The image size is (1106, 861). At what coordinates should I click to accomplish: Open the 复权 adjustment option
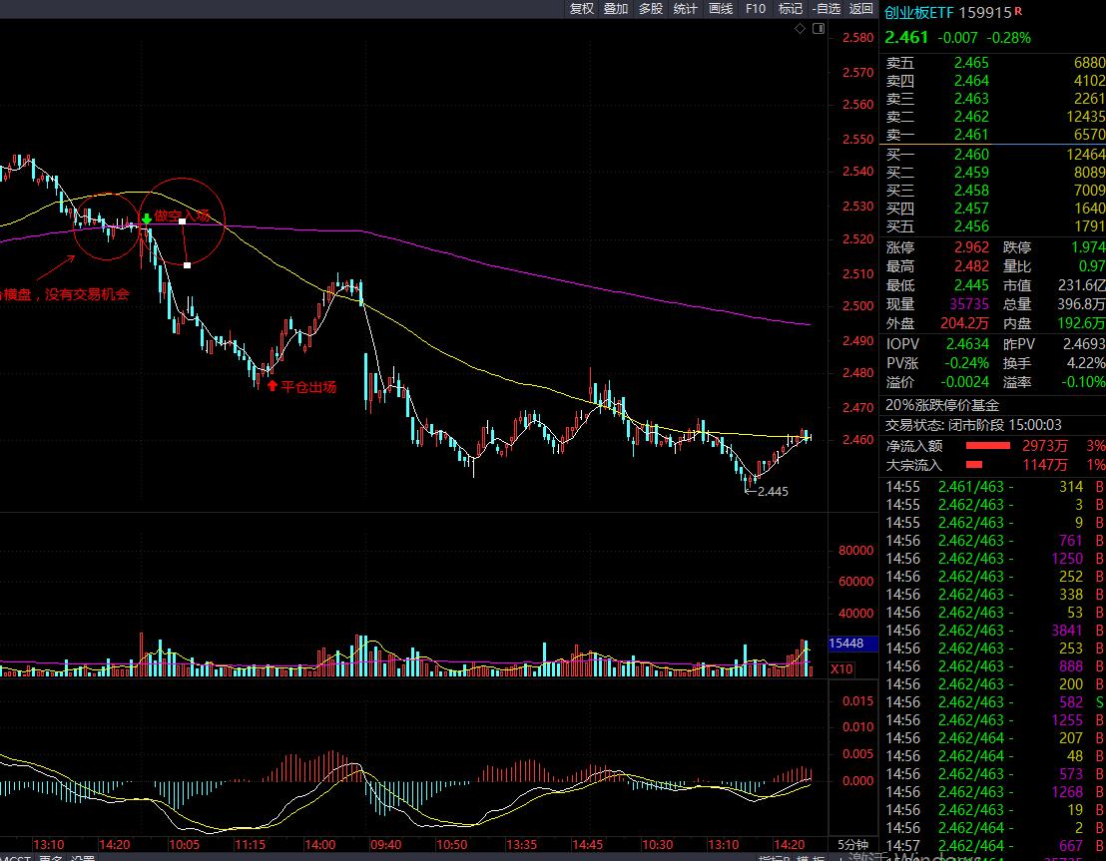582,8
